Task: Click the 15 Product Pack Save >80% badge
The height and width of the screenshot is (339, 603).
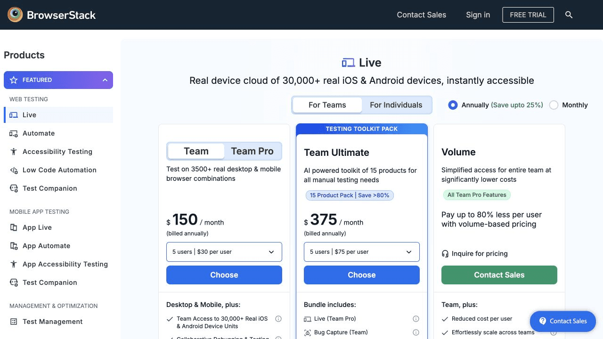Action: point(350,195)
